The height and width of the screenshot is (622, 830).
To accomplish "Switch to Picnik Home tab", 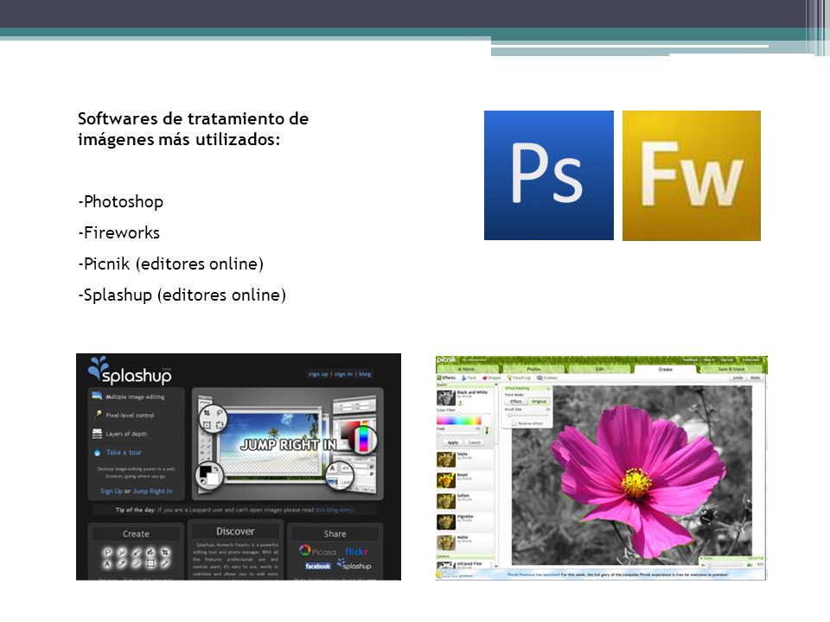I will [468, 369].
